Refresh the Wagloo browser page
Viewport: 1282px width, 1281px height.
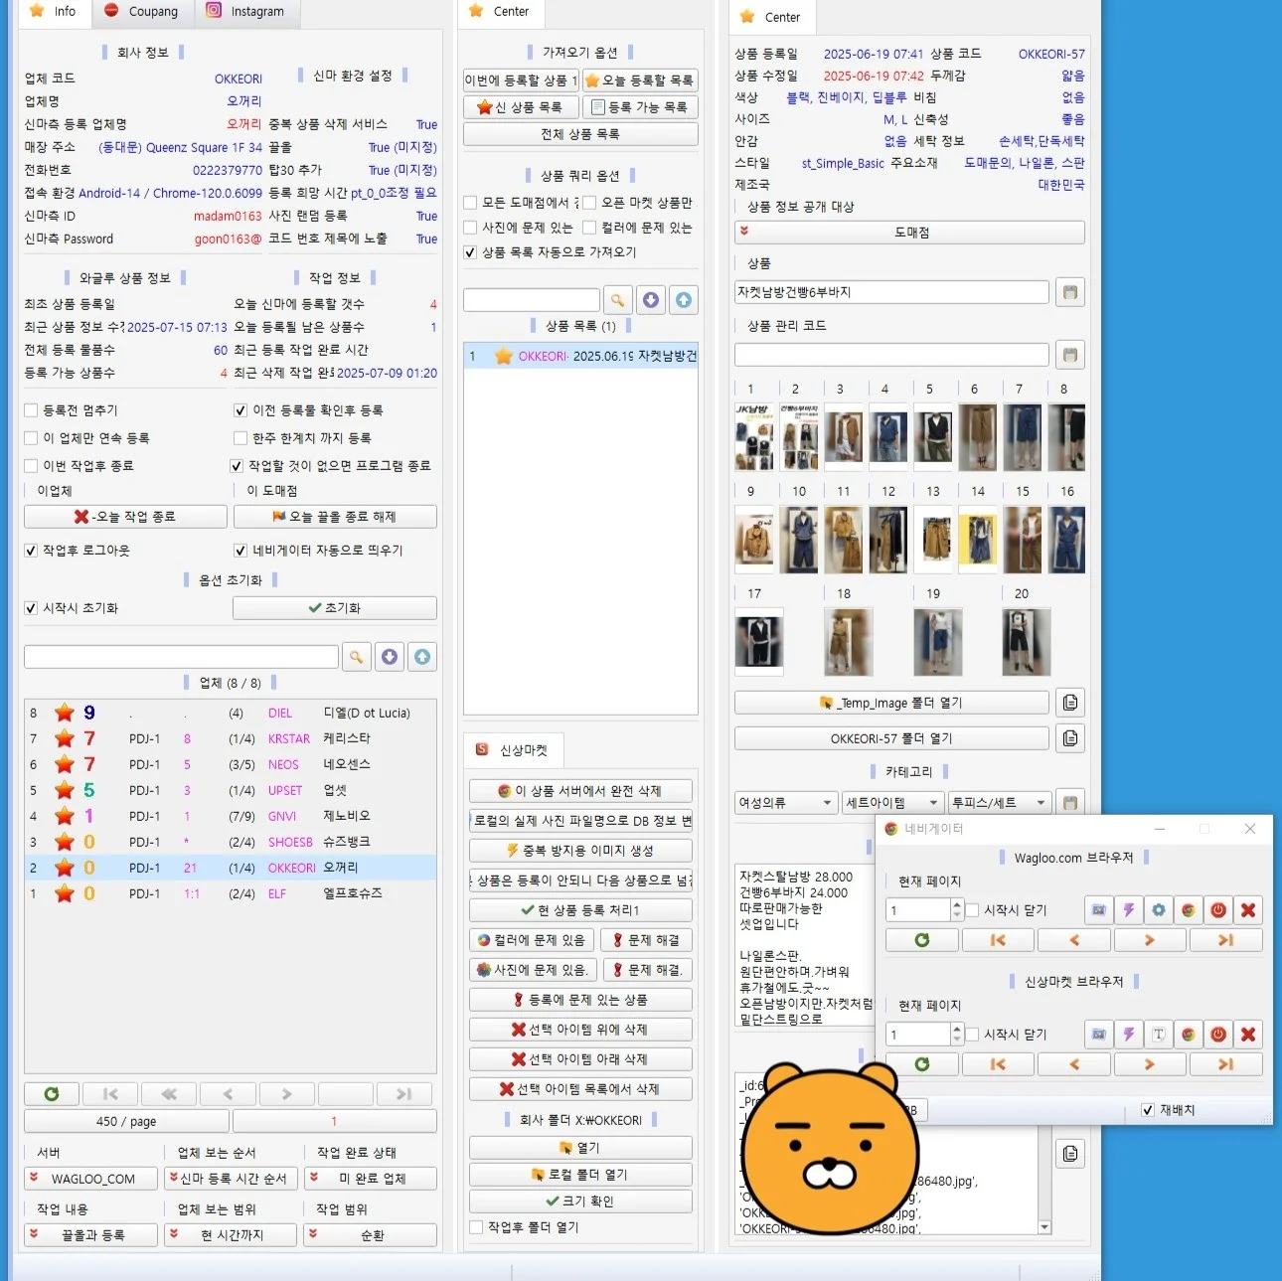click(922, 940)
